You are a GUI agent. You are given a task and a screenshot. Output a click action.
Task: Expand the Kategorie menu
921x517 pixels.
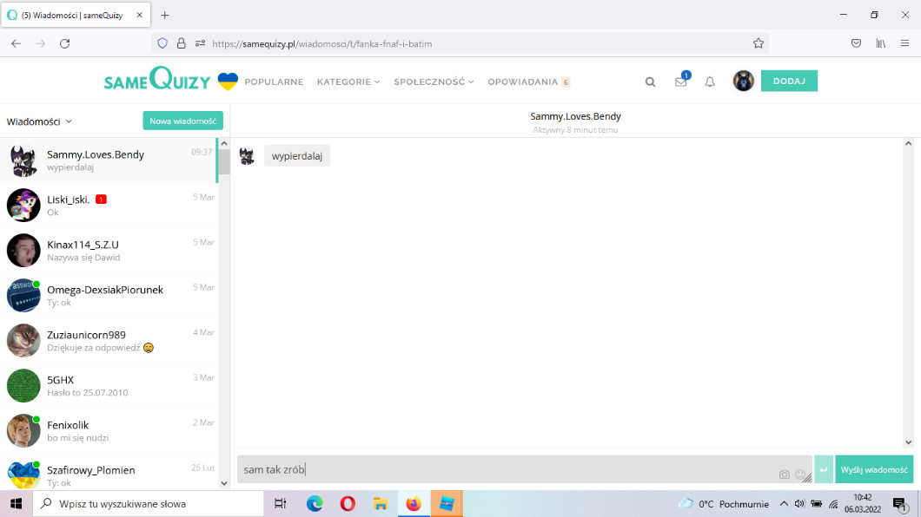[x=348, y=82]
